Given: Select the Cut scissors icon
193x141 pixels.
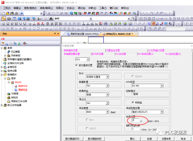Looking at the screenshot, I should 49,13.
